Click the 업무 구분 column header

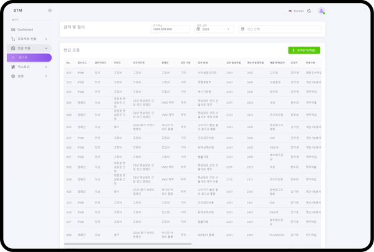point(185,63)
